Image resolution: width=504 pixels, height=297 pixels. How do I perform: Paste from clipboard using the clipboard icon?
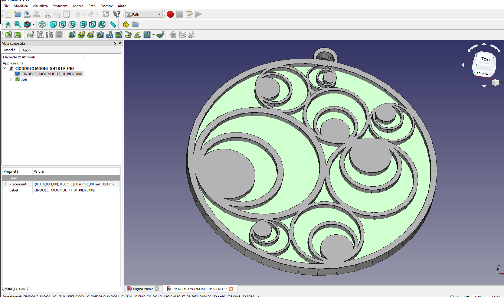tap(67, 14)
